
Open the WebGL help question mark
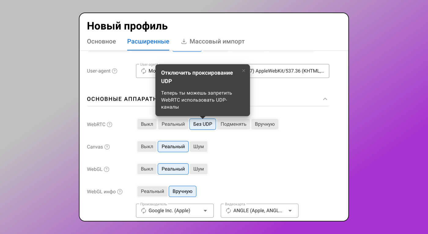[x=106, y=169]
